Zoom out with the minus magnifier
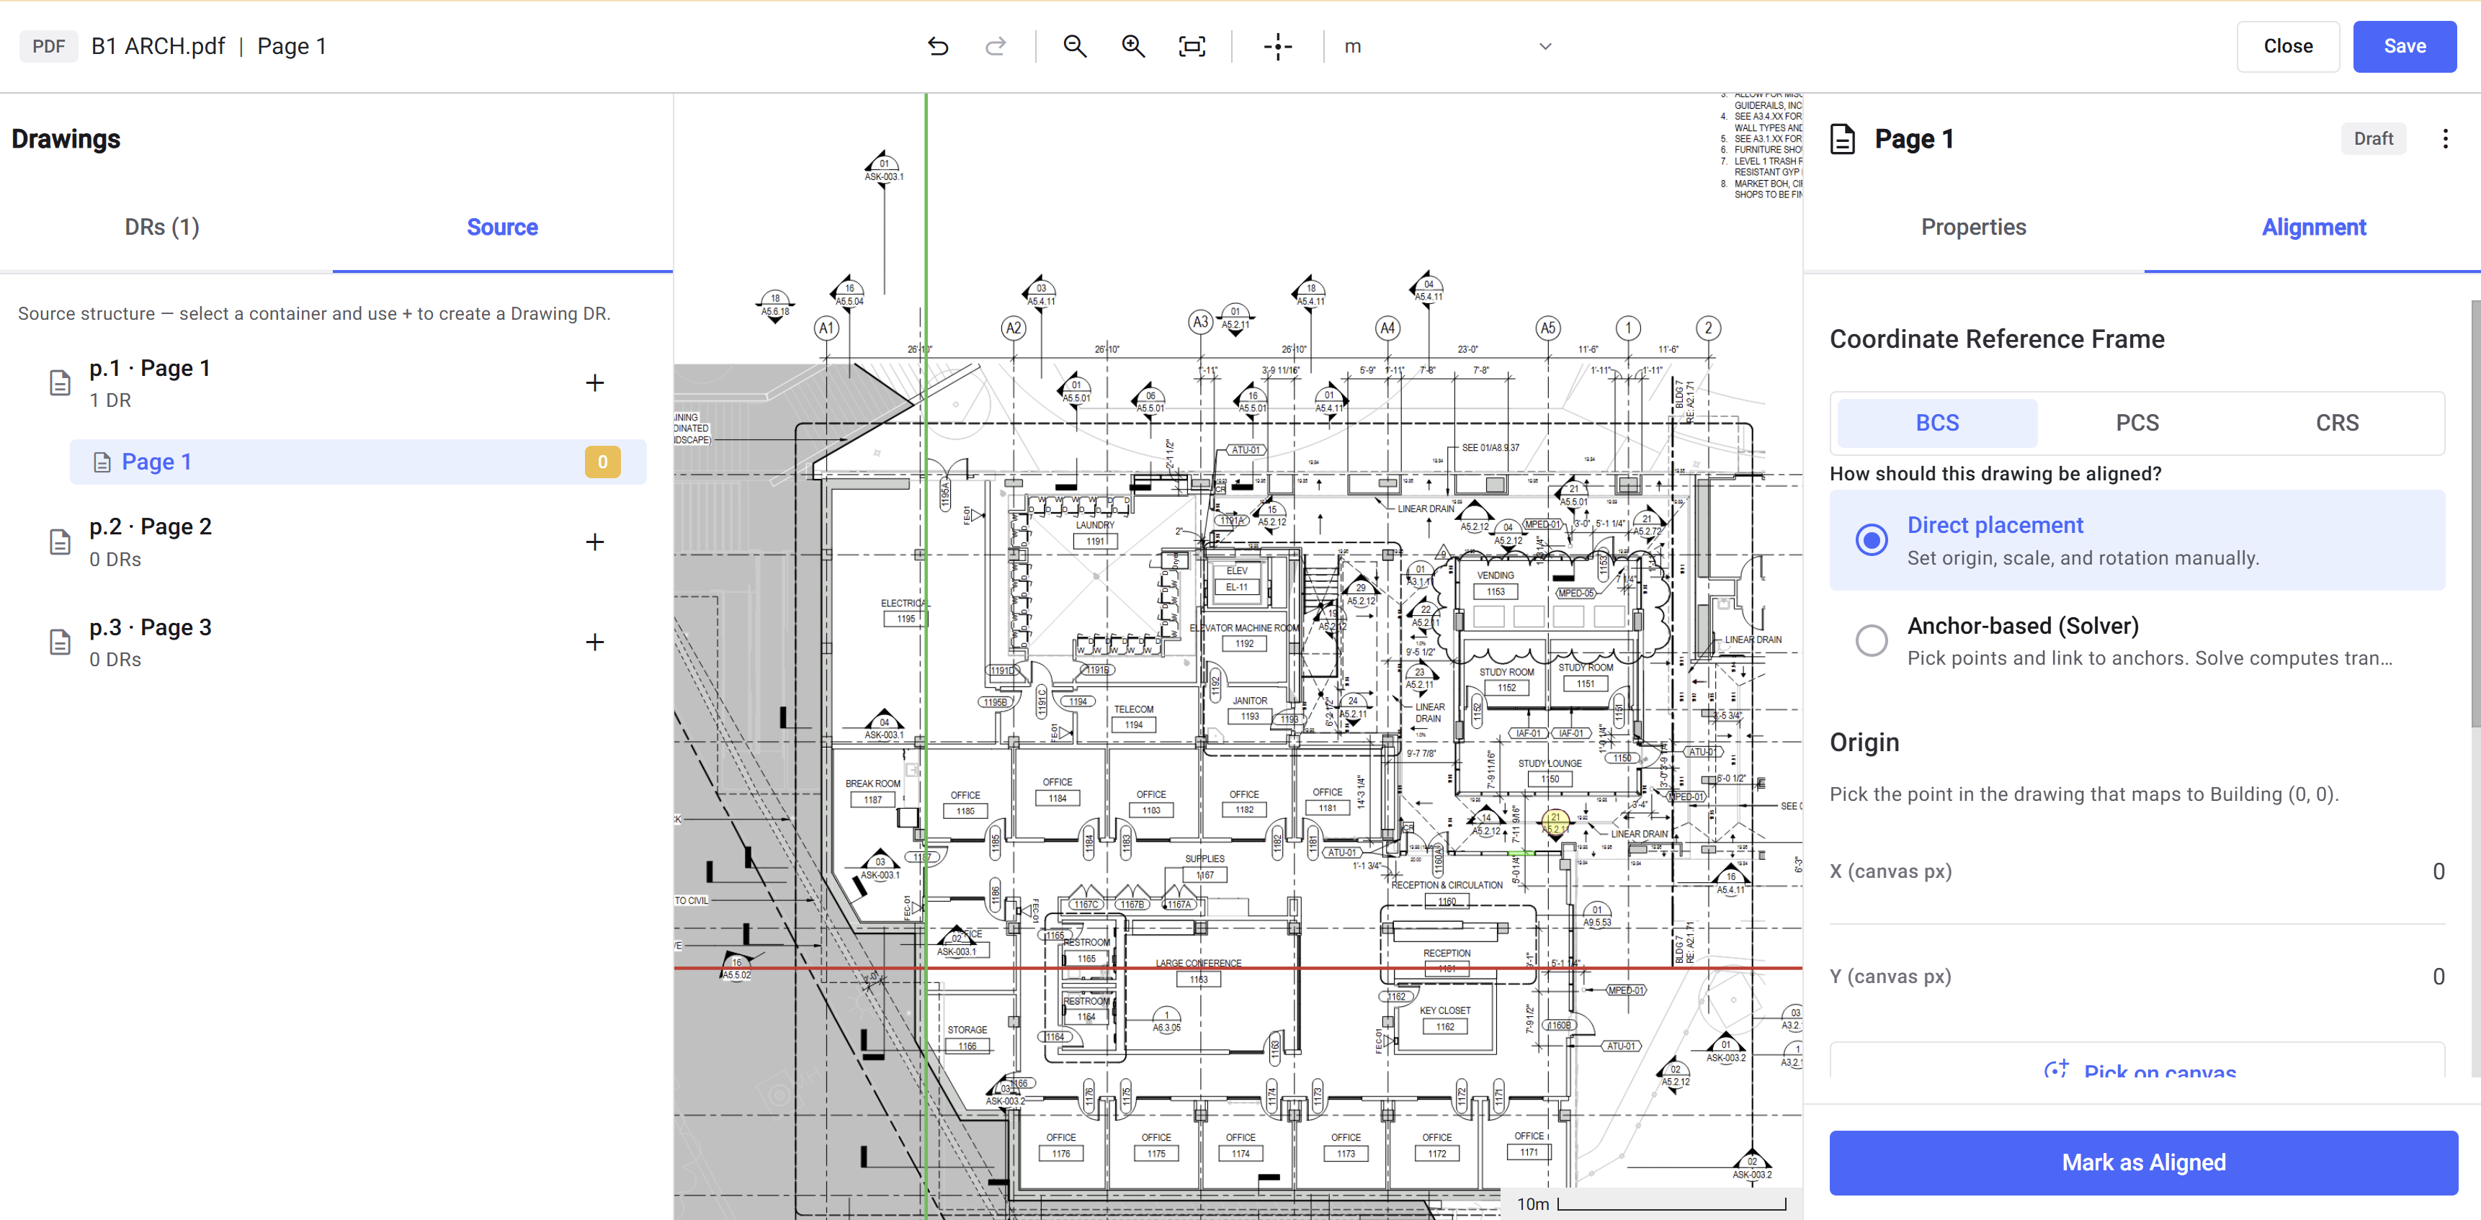This screenshot has width=2481, height=1220. pos(1075,46)
